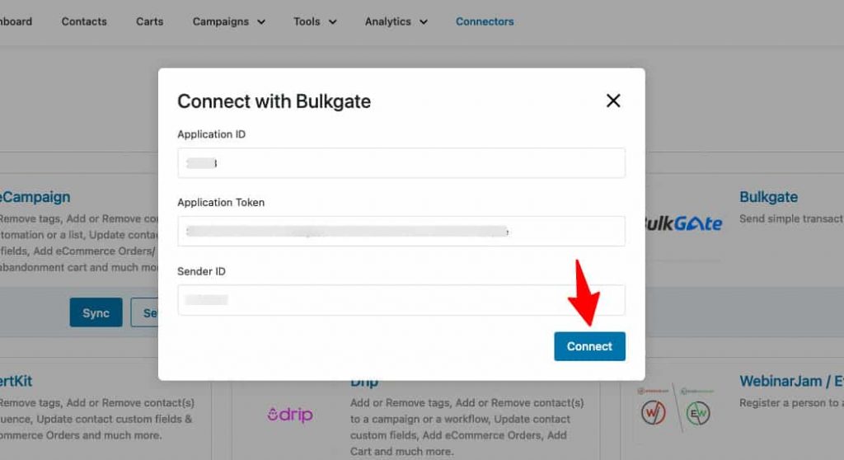
Task: Open the Bulkgate connector title link
Action: pos(768,197)
